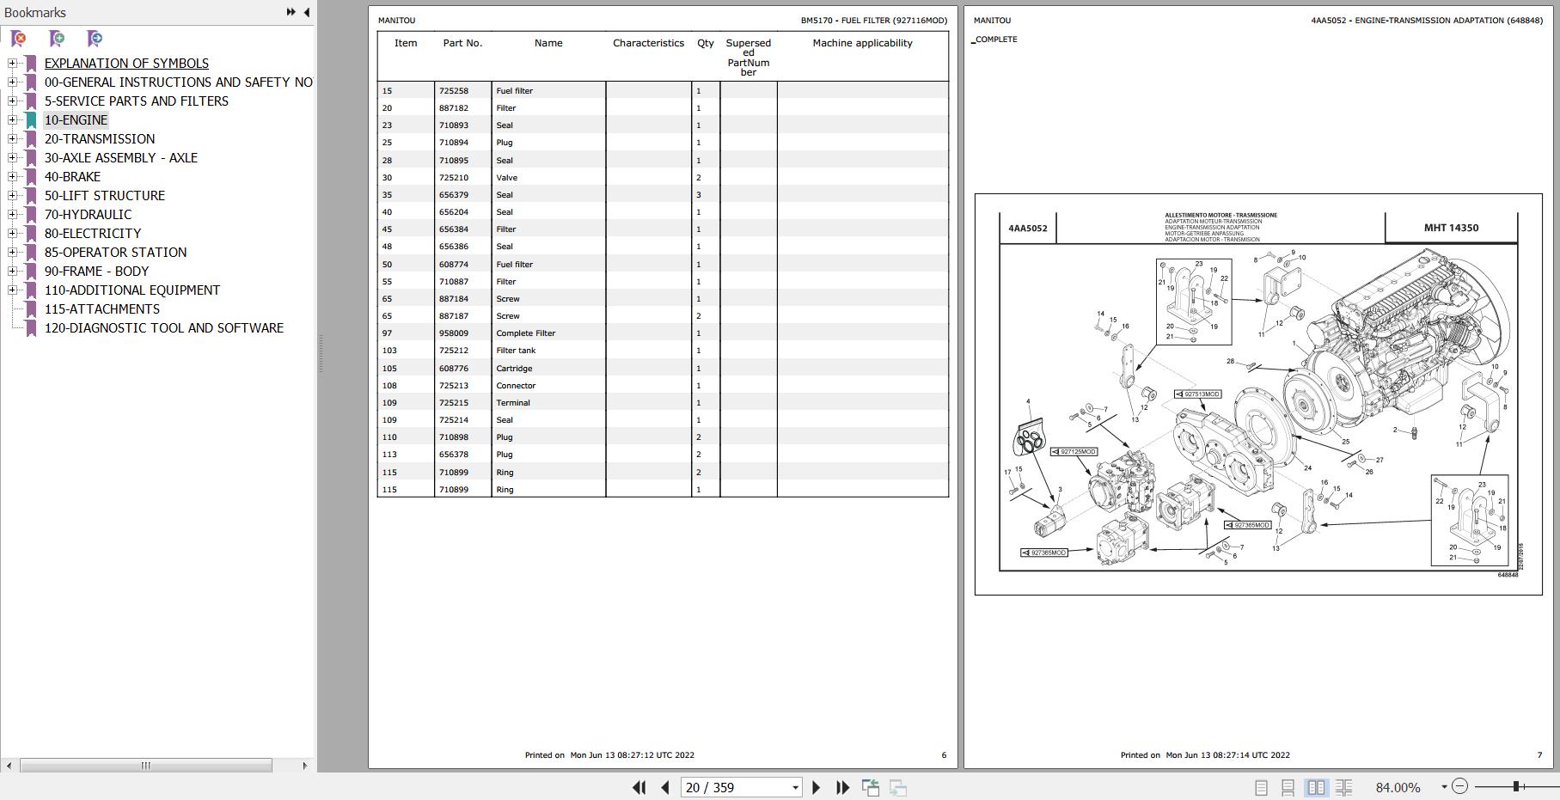This screenshot has width=1560, height=800.
Task: Jump to the last page
Action: (842, 787)
